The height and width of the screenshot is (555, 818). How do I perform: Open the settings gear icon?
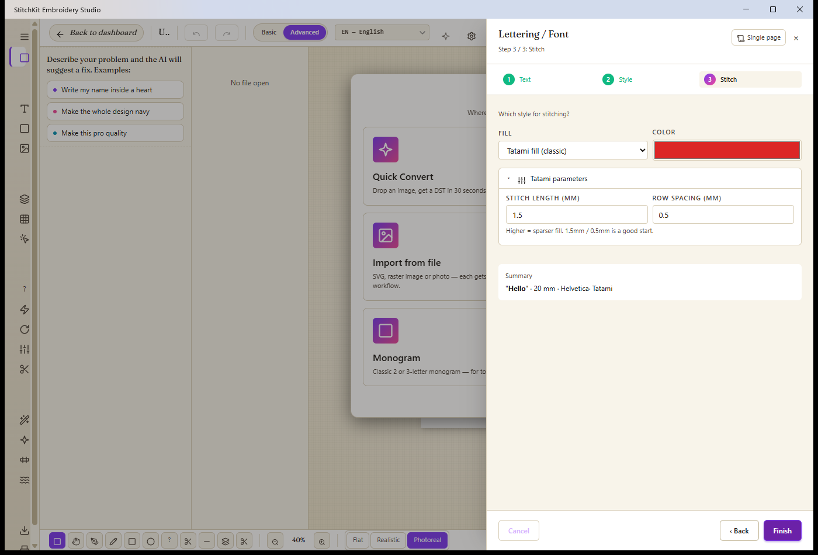[472, 36]
